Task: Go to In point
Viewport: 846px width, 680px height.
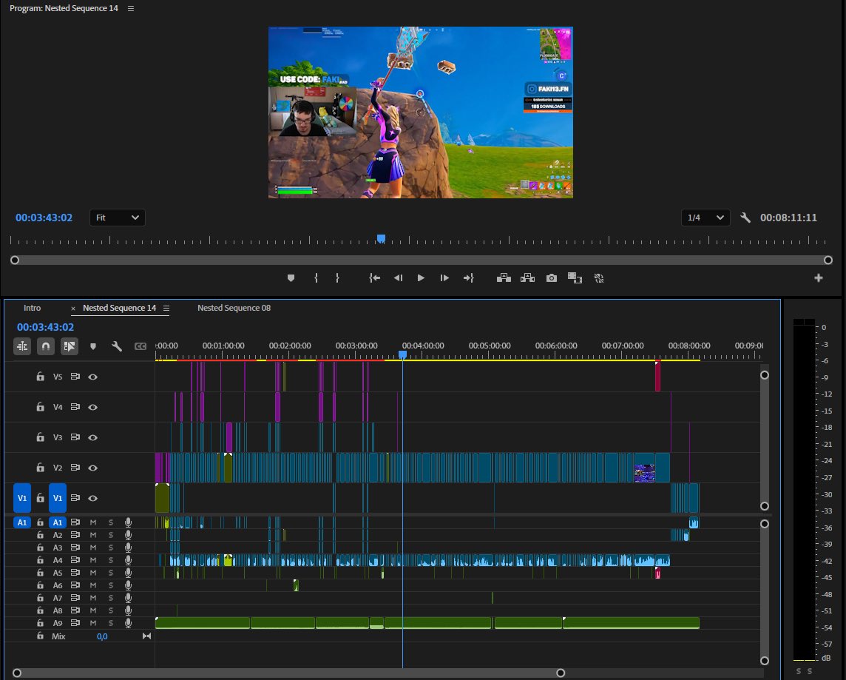Action: coord(374,278)
